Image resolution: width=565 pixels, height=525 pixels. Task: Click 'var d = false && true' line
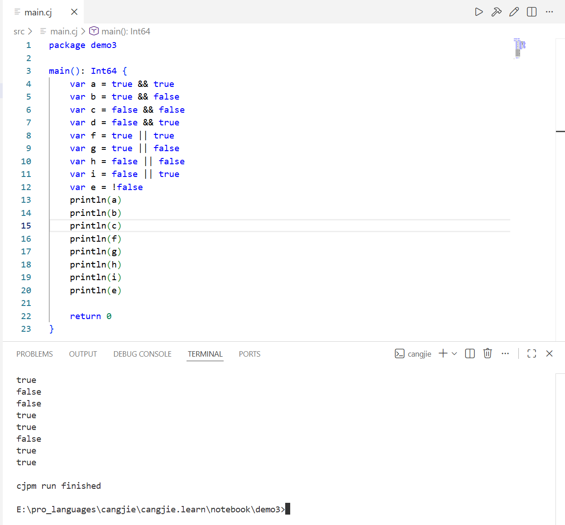click(124, 122)
